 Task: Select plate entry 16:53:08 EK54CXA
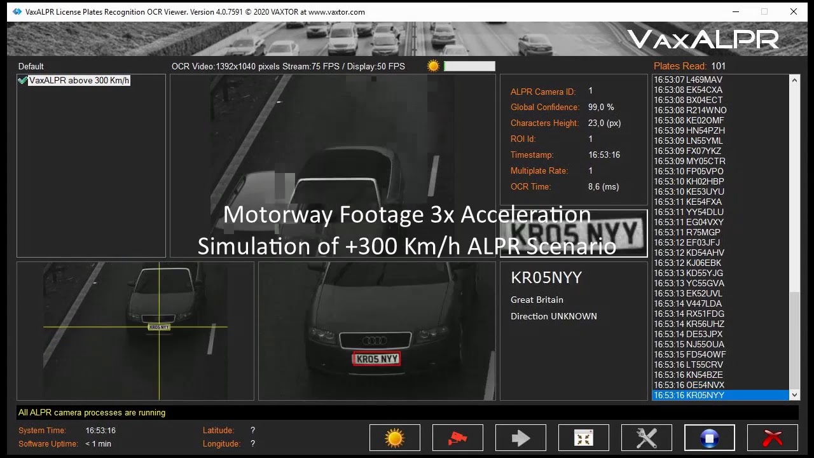tap(721, 90)
